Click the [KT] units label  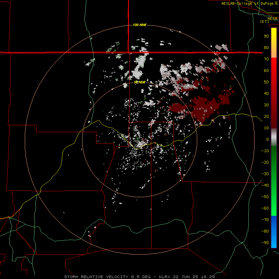pos(265,21)
